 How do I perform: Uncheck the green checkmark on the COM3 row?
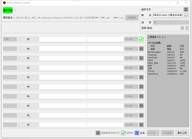pyautogui.click(x=141, y=39)
